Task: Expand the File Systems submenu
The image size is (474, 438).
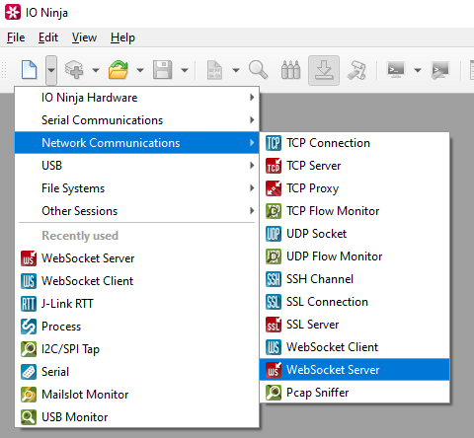Action: 137,188
